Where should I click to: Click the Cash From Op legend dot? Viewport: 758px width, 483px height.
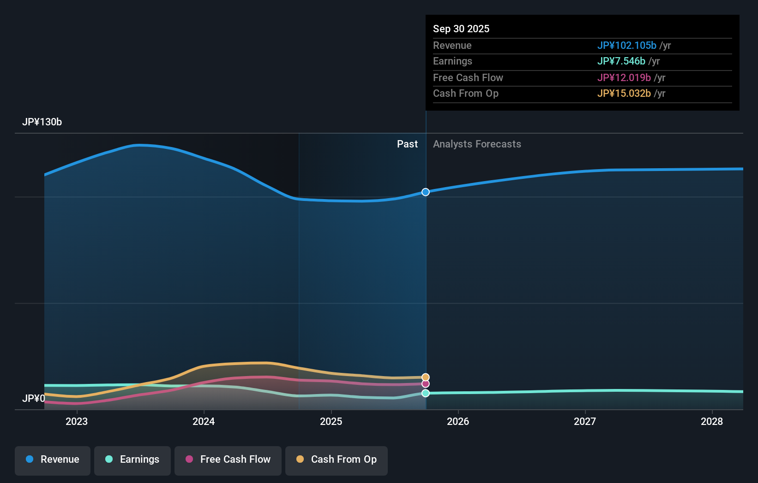click(x=301, y=459)
